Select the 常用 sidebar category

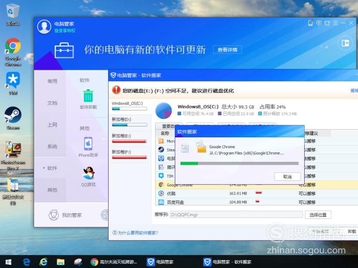52,81
